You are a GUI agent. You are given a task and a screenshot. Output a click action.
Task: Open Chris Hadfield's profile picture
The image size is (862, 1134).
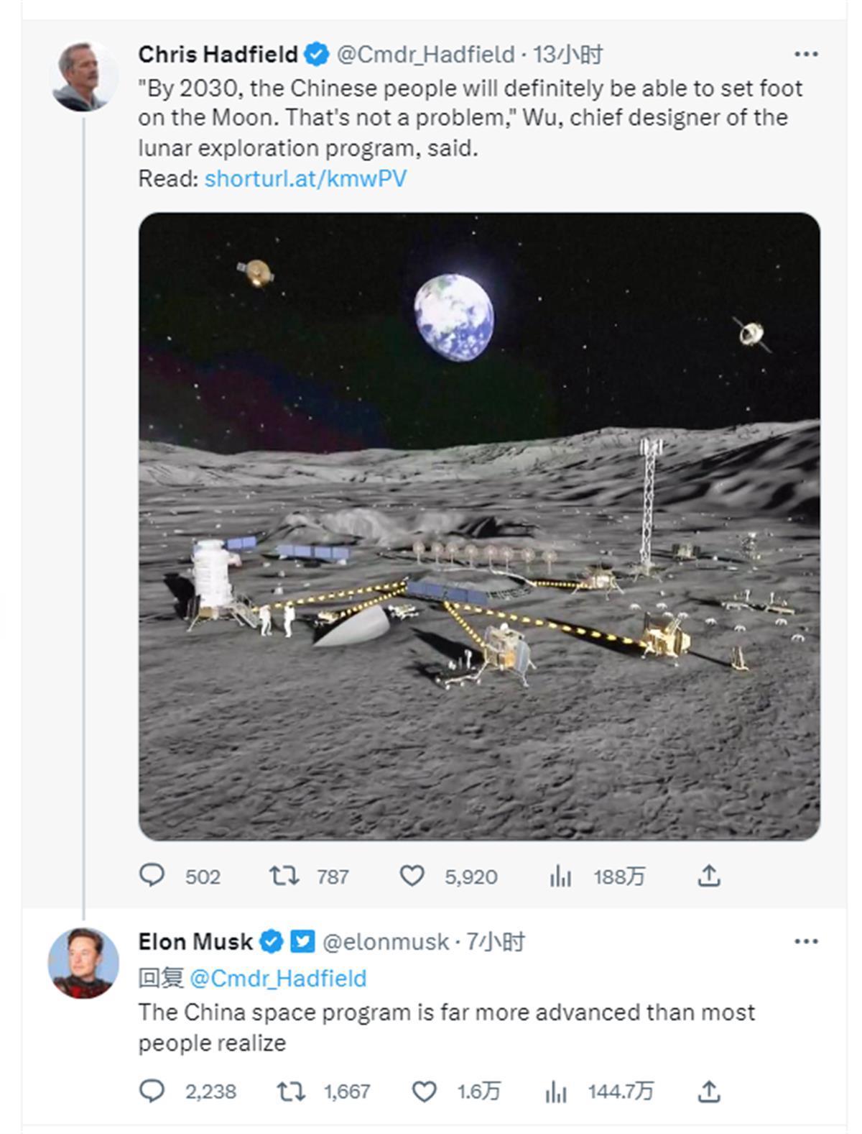[83, 76]
